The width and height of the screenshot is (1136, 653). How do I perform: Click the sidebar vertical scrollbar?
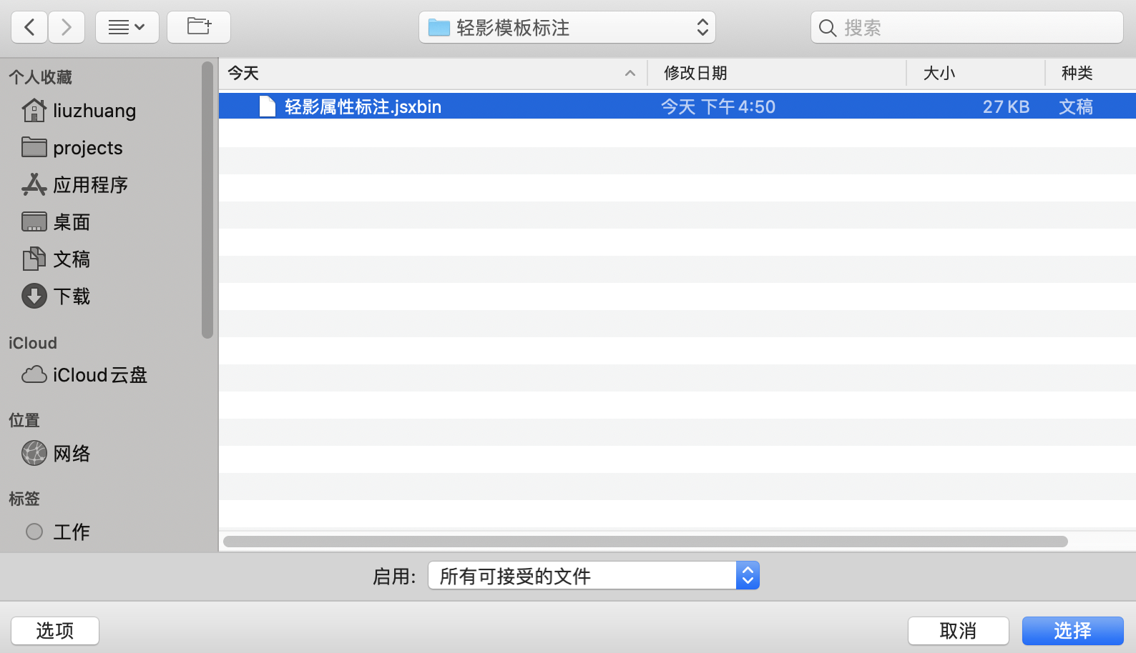(207, 200)
